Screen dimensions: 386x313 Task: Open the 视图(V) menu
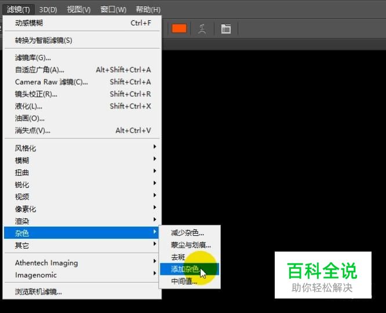[x=79, y=9]
